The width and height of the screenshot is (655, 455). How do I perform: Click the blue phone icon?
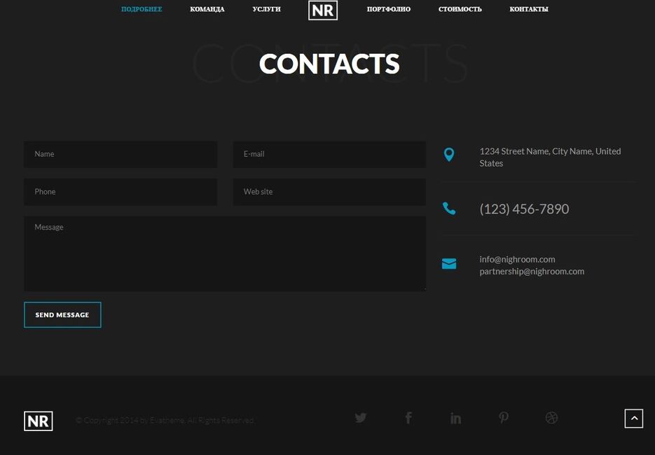[449, 209]
